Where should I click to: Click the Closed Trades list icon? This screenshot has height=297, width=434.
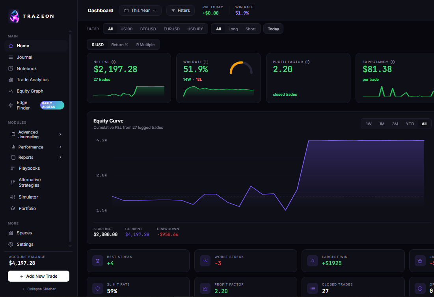pyautogui.click(x=313, y=288)
